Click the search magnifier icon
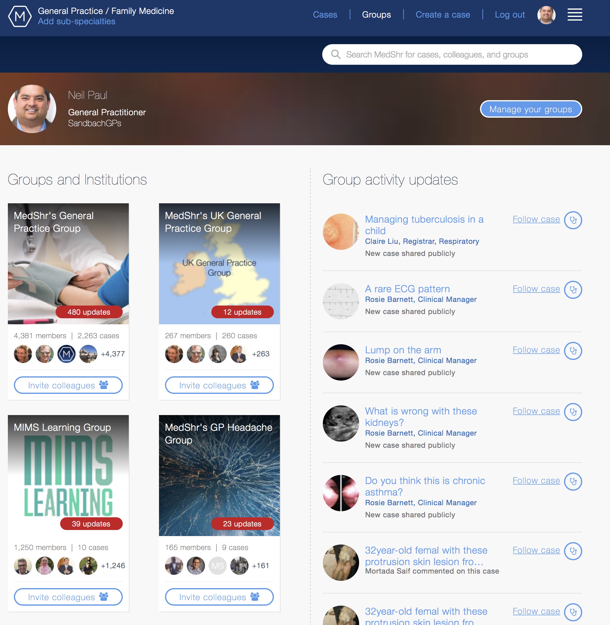The image size is (610, 625). [336, 54]
